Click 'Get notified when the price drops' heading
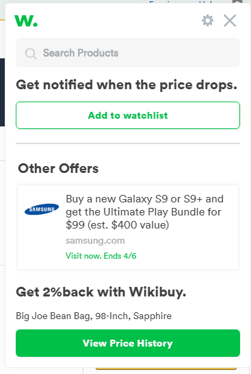This screenshot has height=374, width=251. coord(127,85)
